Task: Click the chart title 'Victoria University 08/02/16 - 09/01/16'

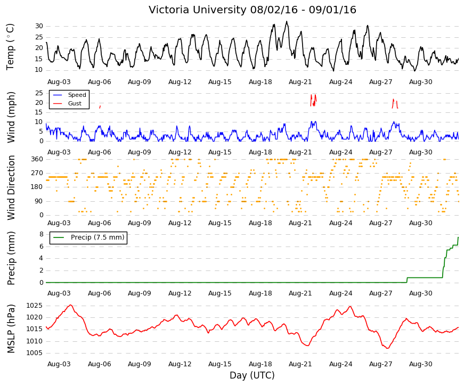Action: pyautogui.click(x=252, y=10)
